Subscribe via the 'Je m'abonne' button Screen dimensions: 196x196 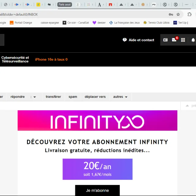point(97,190)
